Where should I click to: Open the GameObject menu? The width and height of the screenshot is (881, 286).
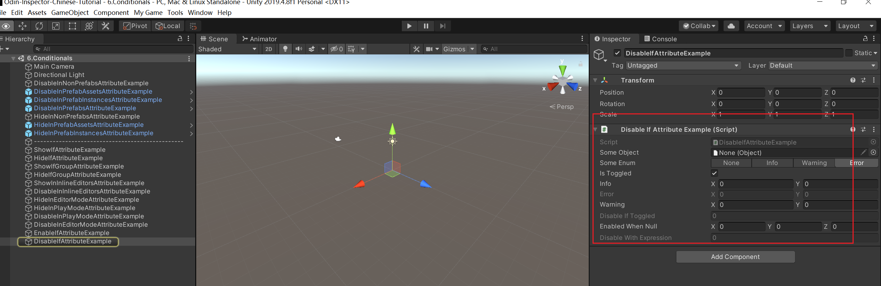(x=70, y=12)
